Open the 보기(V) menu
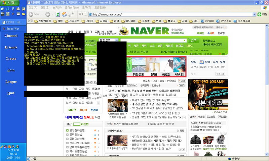 pos(57,7)
